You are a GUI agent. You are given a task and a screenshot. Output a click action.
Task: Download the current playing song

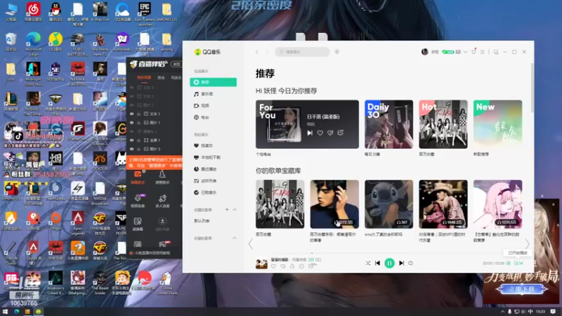pos(292,266)
